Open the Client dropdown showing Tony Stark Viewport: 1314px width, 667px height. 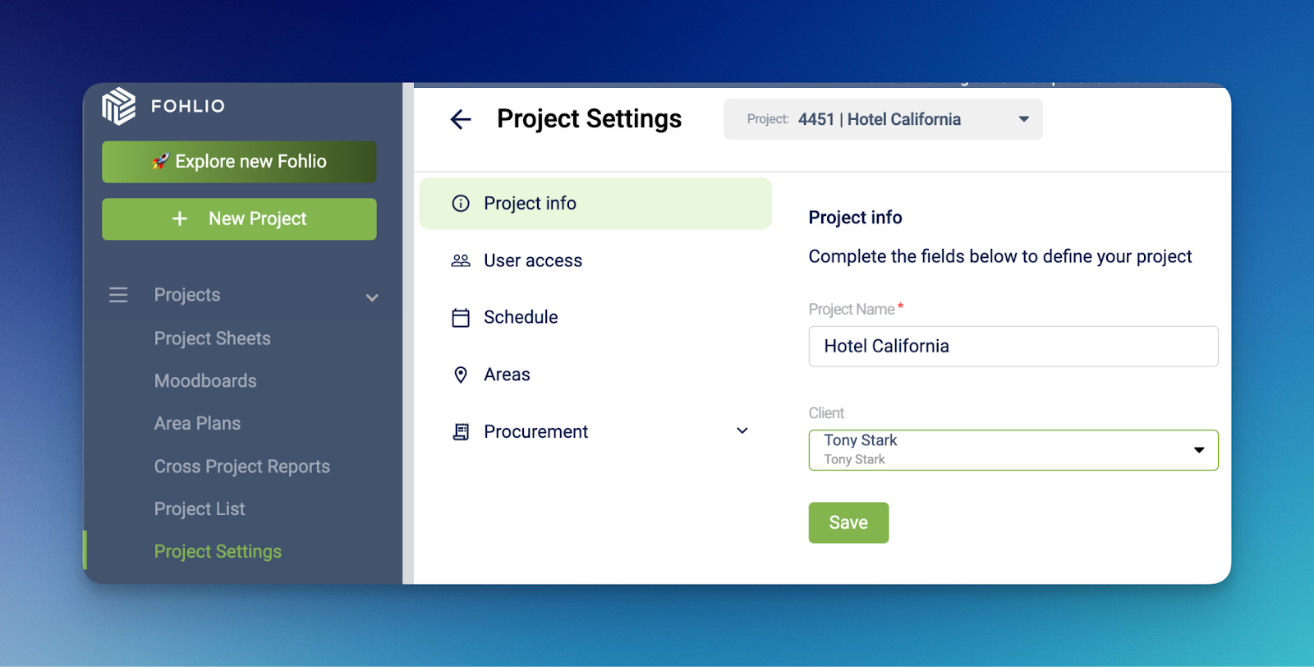pos(1013,450)
